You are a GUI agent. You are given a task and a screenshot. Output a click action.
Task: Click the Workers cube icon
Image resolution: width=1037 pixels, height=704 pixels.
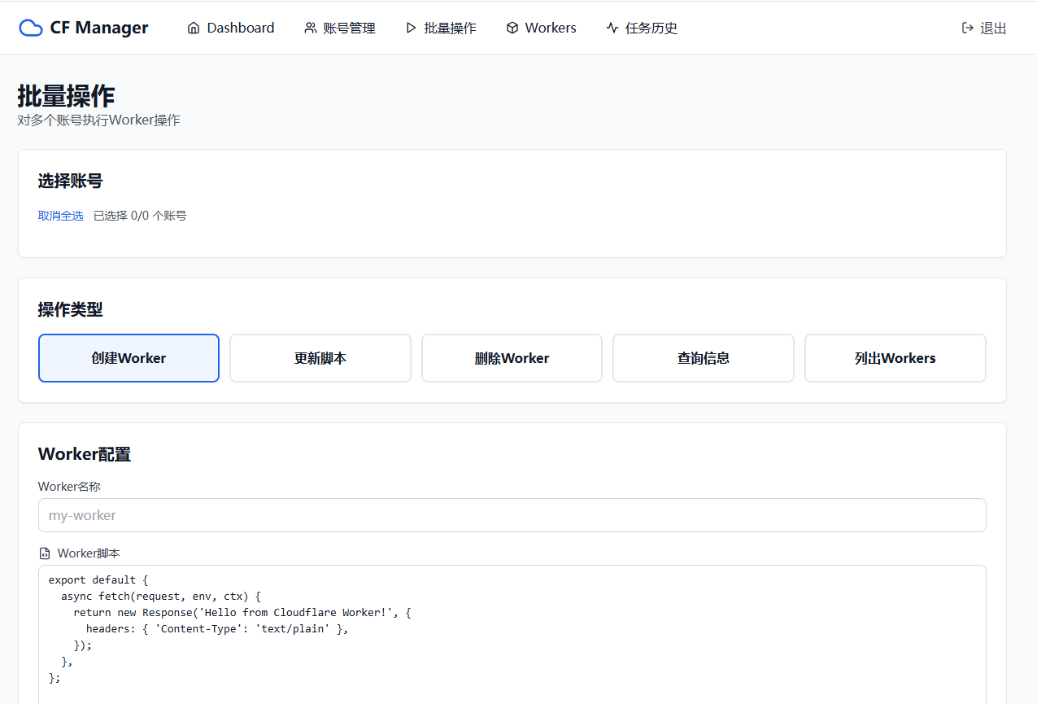(x=512, y=28)
